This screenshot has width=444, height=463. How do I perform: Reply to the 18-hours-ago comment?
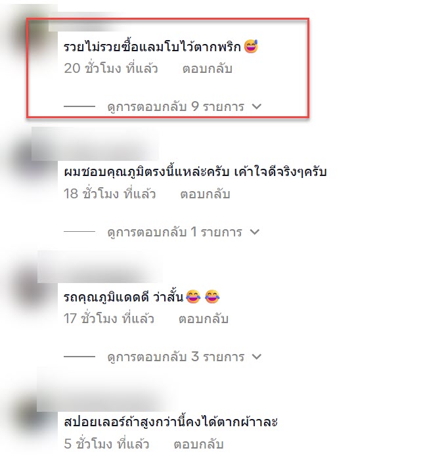click(205, 194)
